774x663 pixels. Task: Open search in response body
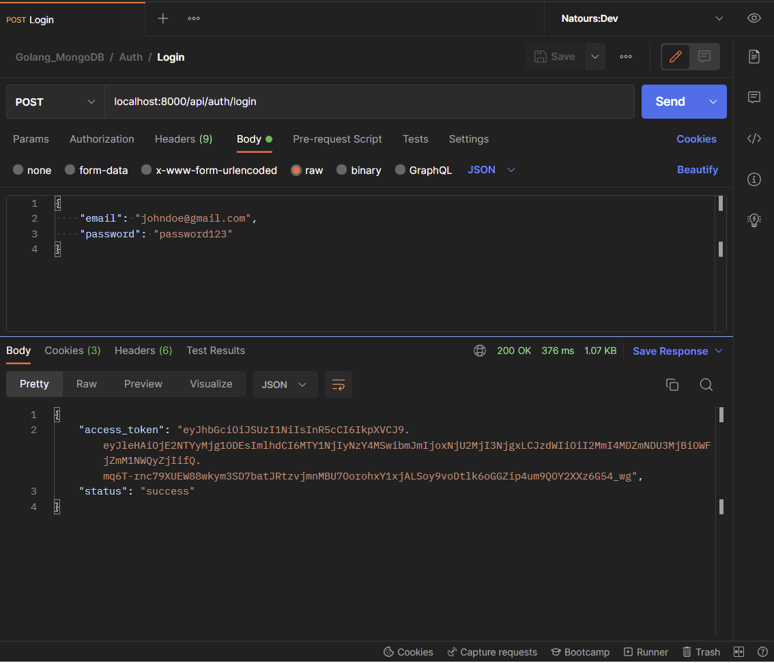(x=706, y=385)
